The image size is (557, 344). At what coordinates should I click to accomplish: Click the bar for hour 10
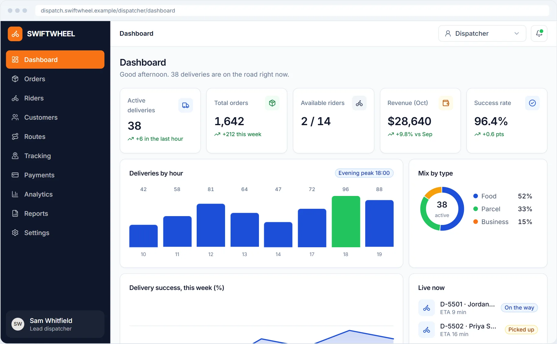click(x=144, y=236)
